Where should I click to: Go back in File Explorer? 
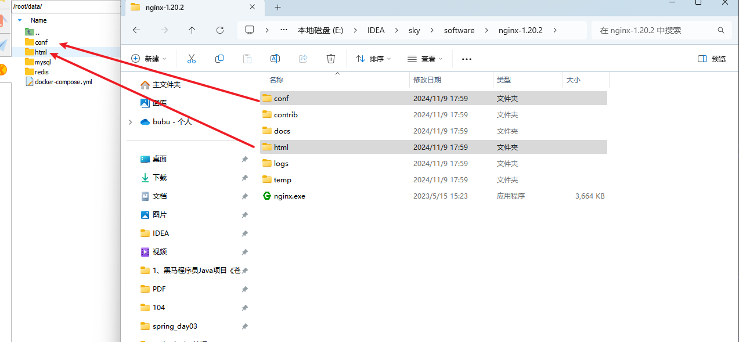pos(136,30)
